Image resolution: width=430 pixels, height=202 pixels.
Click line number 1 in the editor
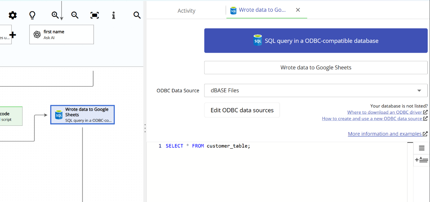point(160,146)
